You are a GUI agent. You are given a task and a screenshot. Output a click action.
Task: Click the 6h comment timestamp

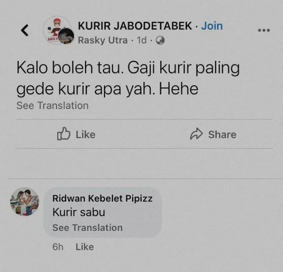[58, 247]
